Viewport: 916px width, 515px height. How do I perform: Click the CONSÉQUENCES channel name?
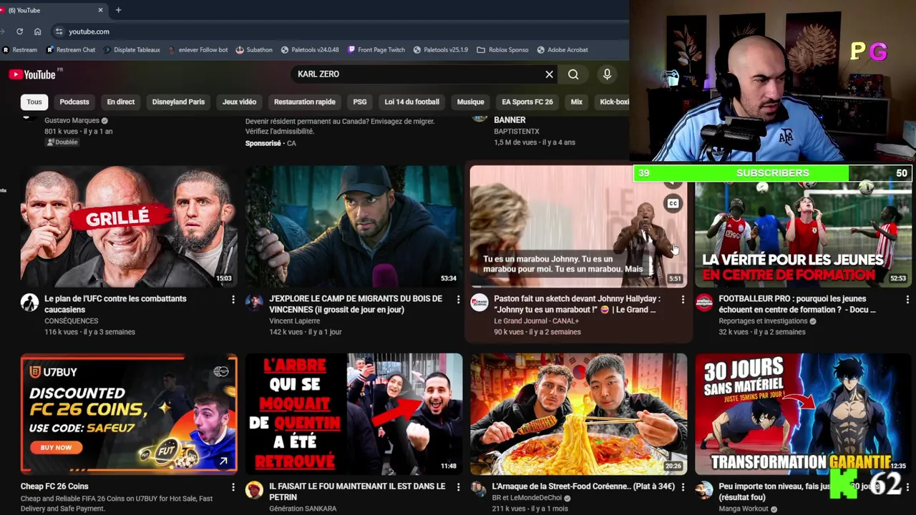click(72, 321)
